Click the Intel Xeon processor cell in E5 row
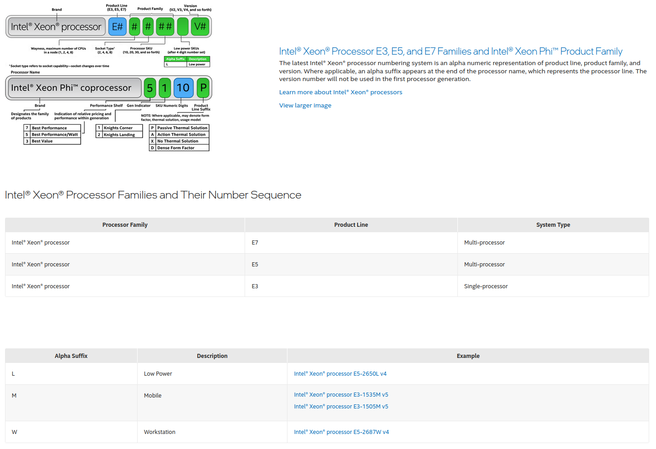This screenshot has width=656, height=449. tap(125, 265)
